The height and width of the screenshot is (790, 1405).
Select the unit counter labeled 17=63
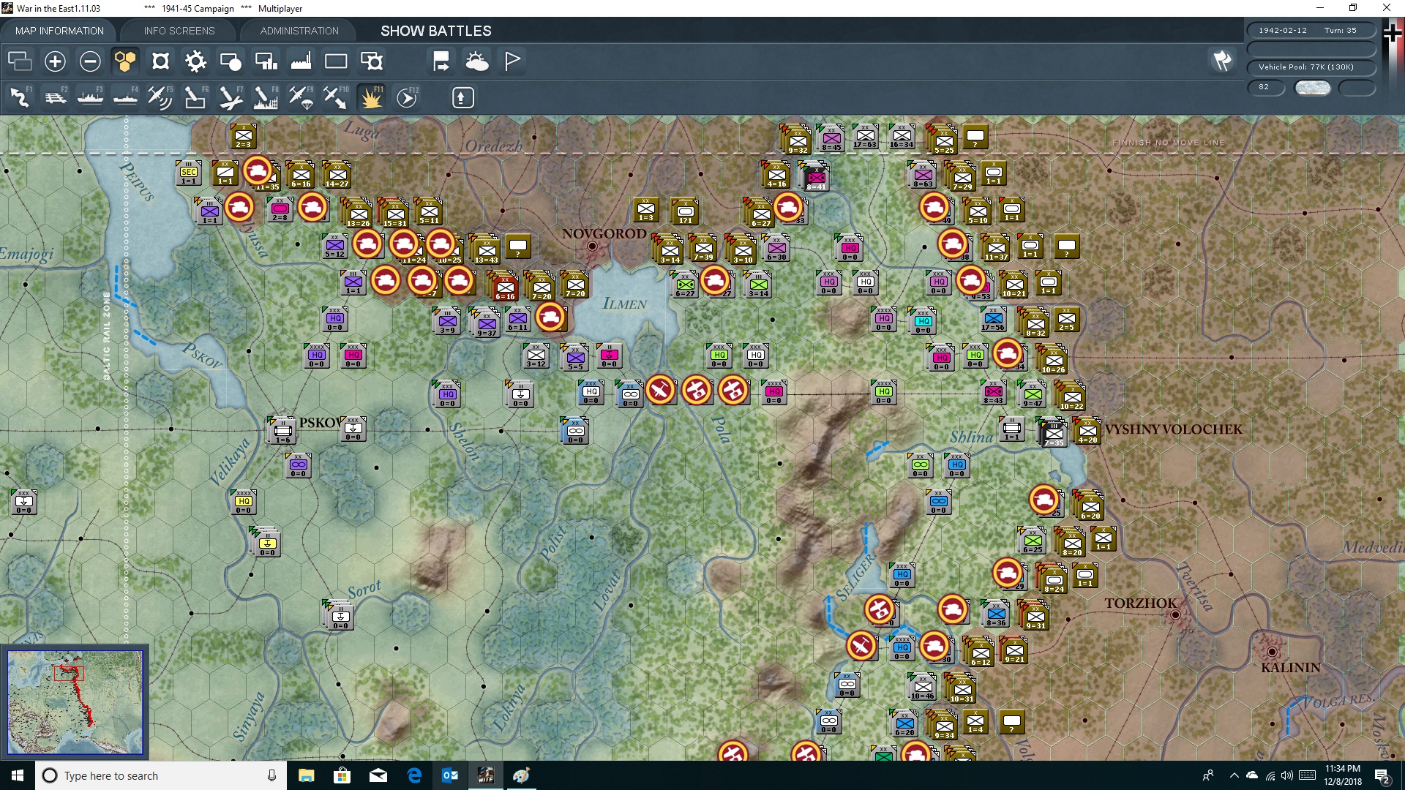coord(865,137)
